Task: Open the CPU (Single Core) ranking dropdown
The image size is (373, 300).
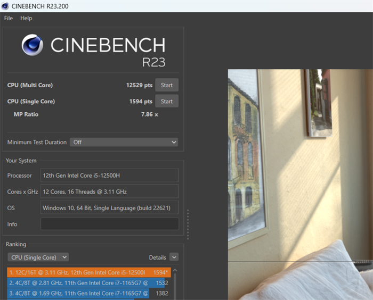Action: click(x=38, y=257)
